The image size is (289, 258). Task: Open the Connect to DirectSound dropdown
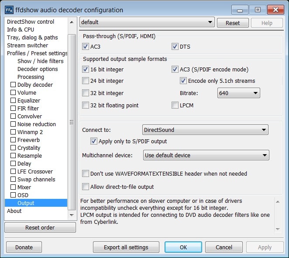(205, 130)
